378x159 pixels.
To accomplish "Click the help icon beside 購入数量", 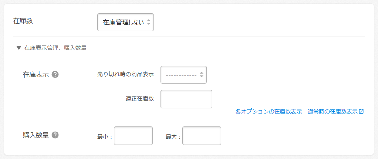I will (x=55, y=135).
